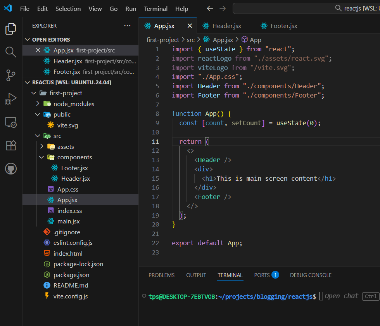Click the Explorer files icon
This screenshot has width=380, height=326.
coord(10,28)
